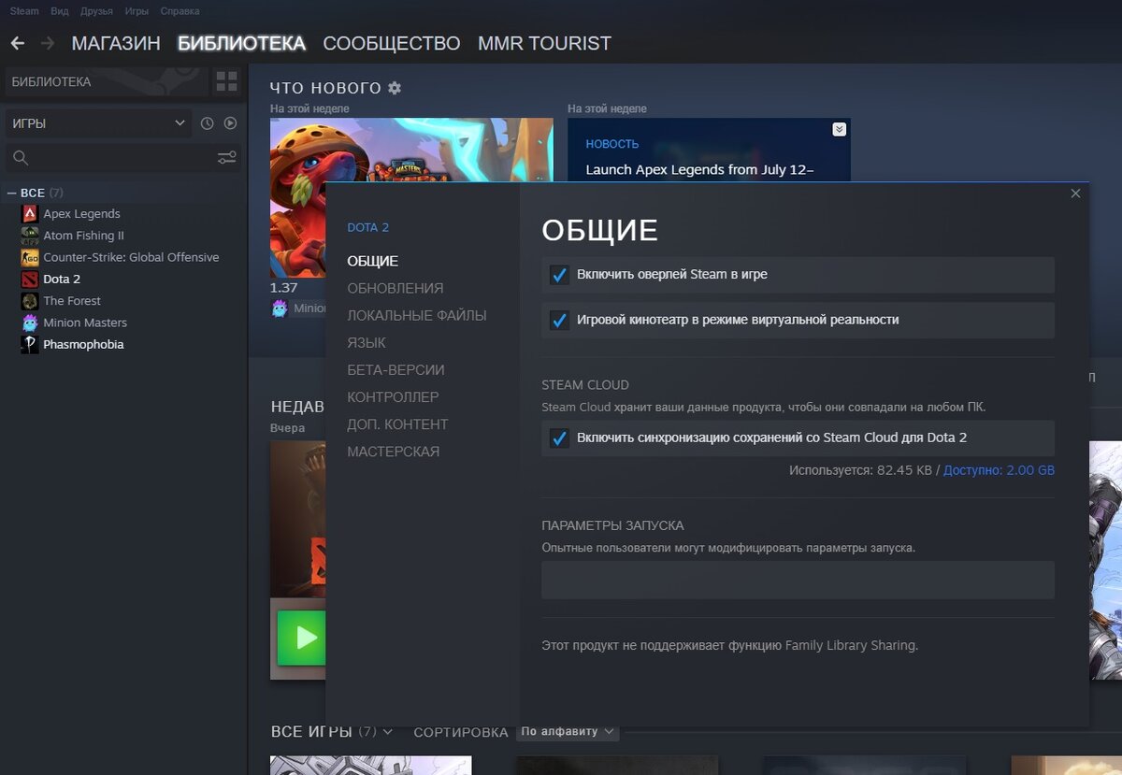Open advanced filter sliders icon
This screenshot has width=1122, height=775.
click(x=227, y=158)
